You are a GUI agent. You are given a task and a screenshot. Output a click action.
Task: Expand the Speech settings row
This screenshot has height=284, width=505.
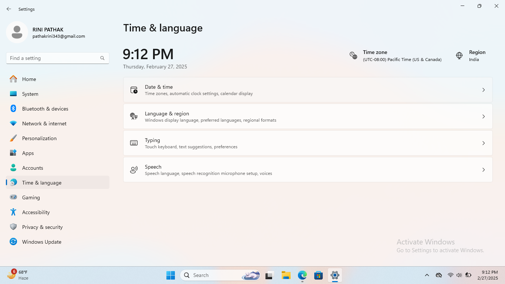pyautogui.click(x=308, y=170)
